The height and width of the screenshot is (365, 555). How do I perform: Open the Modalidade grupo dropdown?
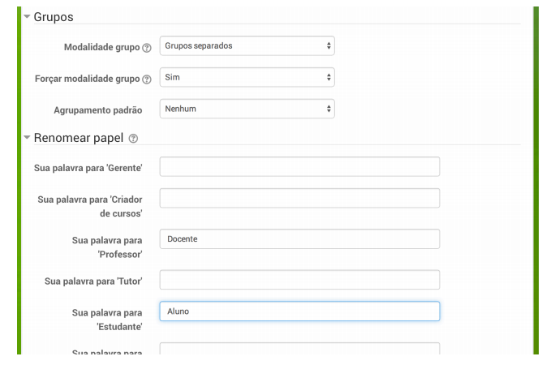pos(247,46)
